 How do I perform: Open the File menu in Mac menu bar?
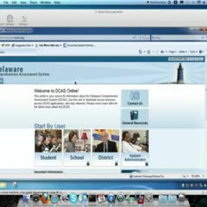[x=6, y=2]
